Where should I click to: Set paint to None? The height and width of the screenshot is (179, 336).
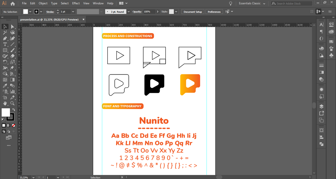point(13,125)
